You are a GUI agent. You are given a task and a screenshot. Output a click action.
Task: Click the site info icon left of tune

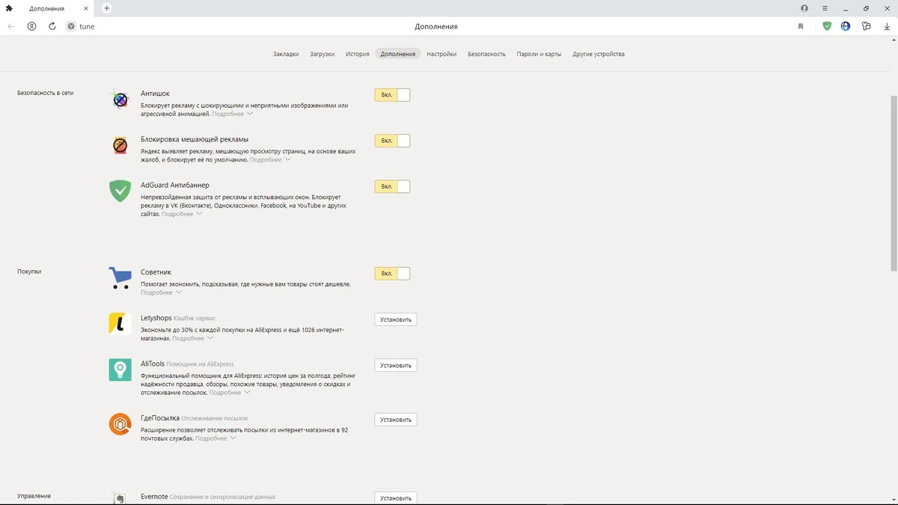[x=71, y=26]
